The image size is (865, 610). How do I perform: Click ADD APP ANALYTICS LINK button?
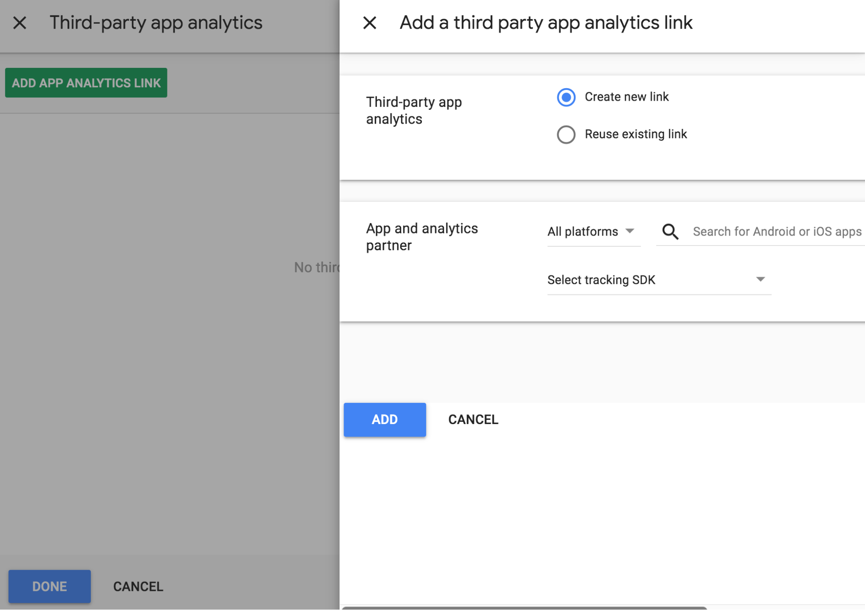pyautogui.click(x=86, y=83)
